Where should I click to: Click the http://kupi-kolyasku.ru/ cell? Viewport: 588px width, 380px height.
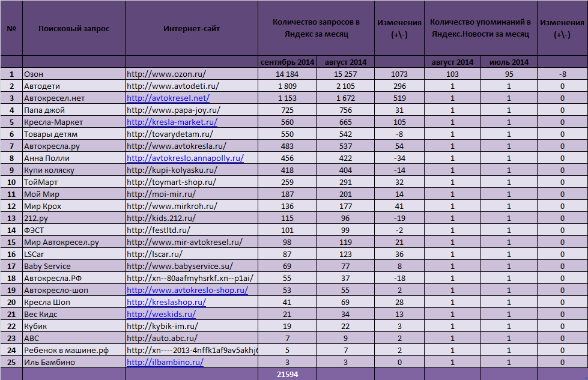(192, 170)
